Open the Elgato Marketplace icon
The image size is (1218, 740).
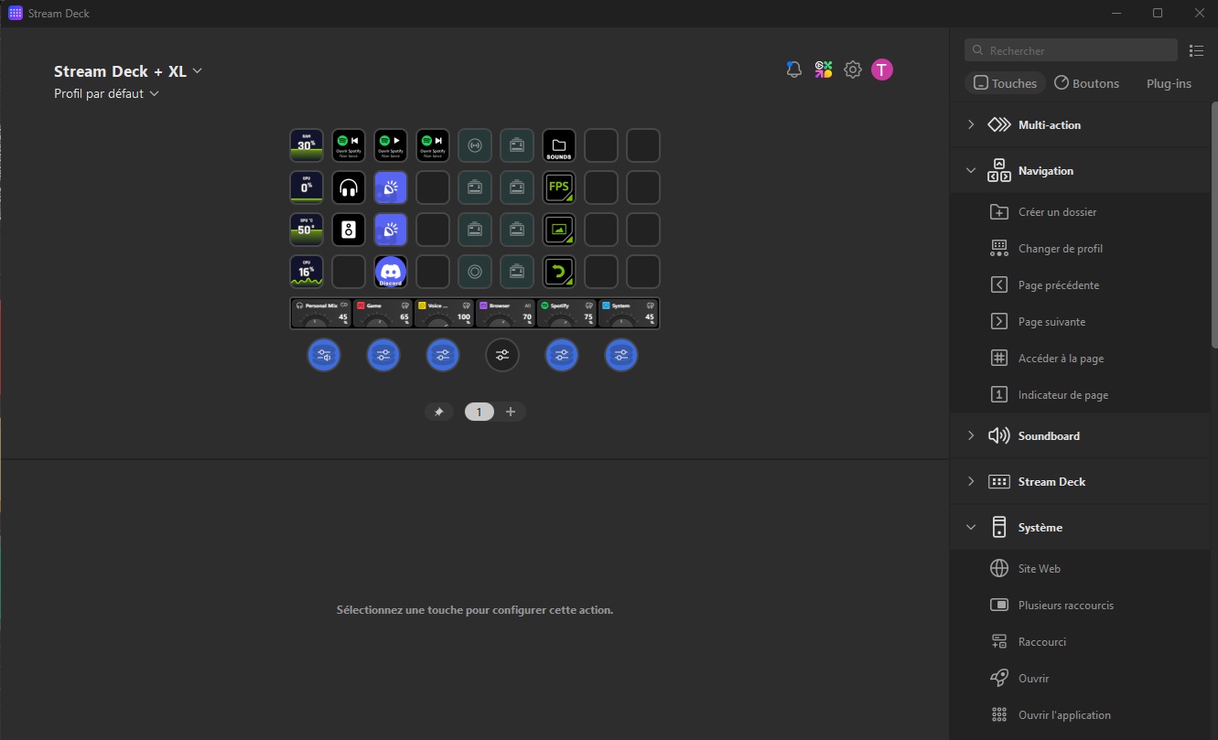[824, 70]
